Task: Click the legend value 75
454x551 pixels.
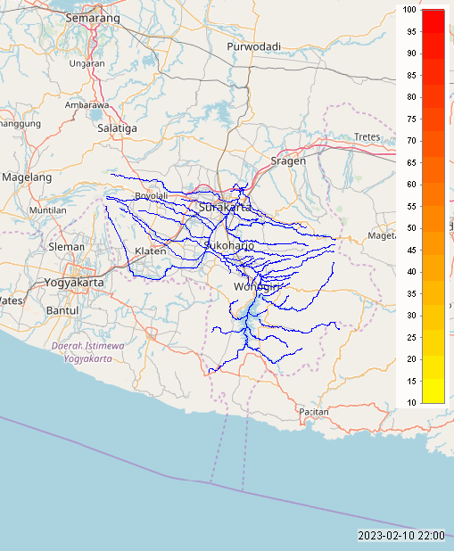Action: pyautogui.click(x=411, y=119)
